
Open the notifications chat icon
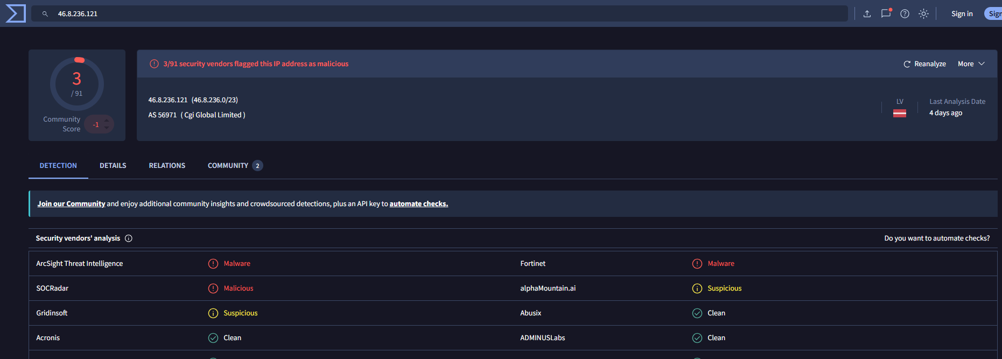coord(886,14)
